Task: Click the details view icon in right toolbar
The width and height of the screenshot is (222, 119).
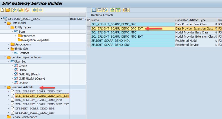Action: click(x=99, y=10)
